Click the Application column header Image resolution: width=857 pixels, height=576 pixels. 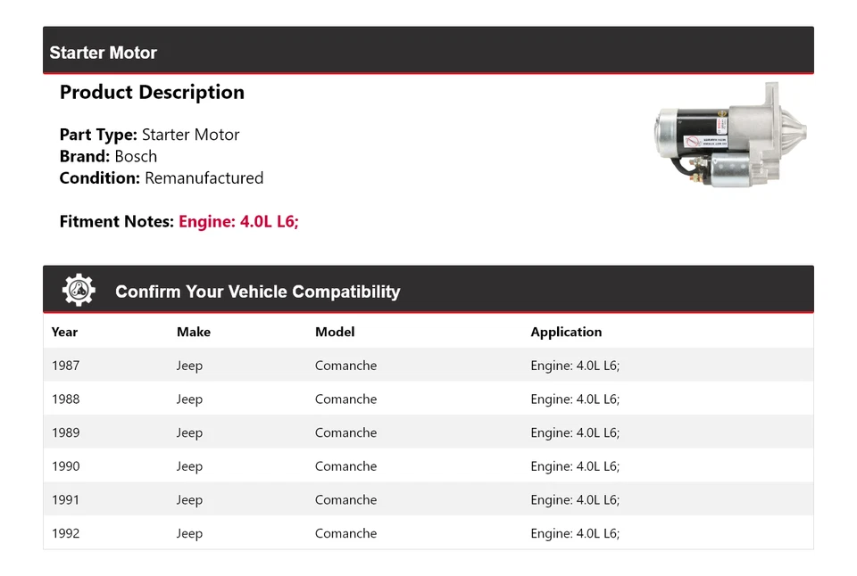(x=566, y=332)
